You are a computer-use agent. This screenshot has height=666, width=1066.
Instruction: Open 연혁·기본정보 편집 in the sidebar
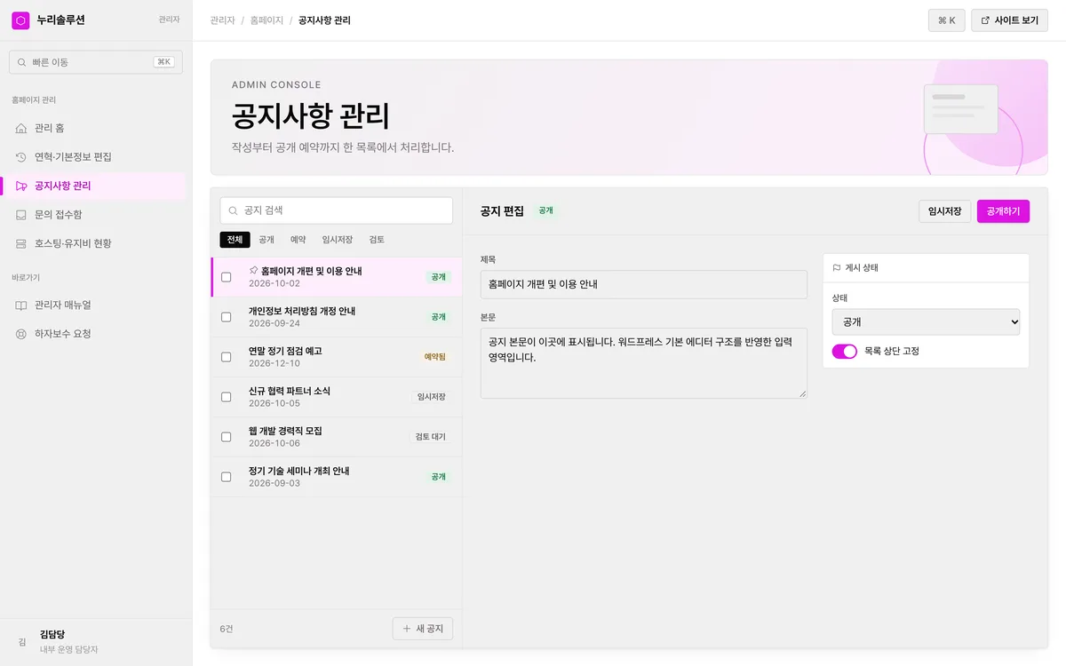[x=96, y=157]
